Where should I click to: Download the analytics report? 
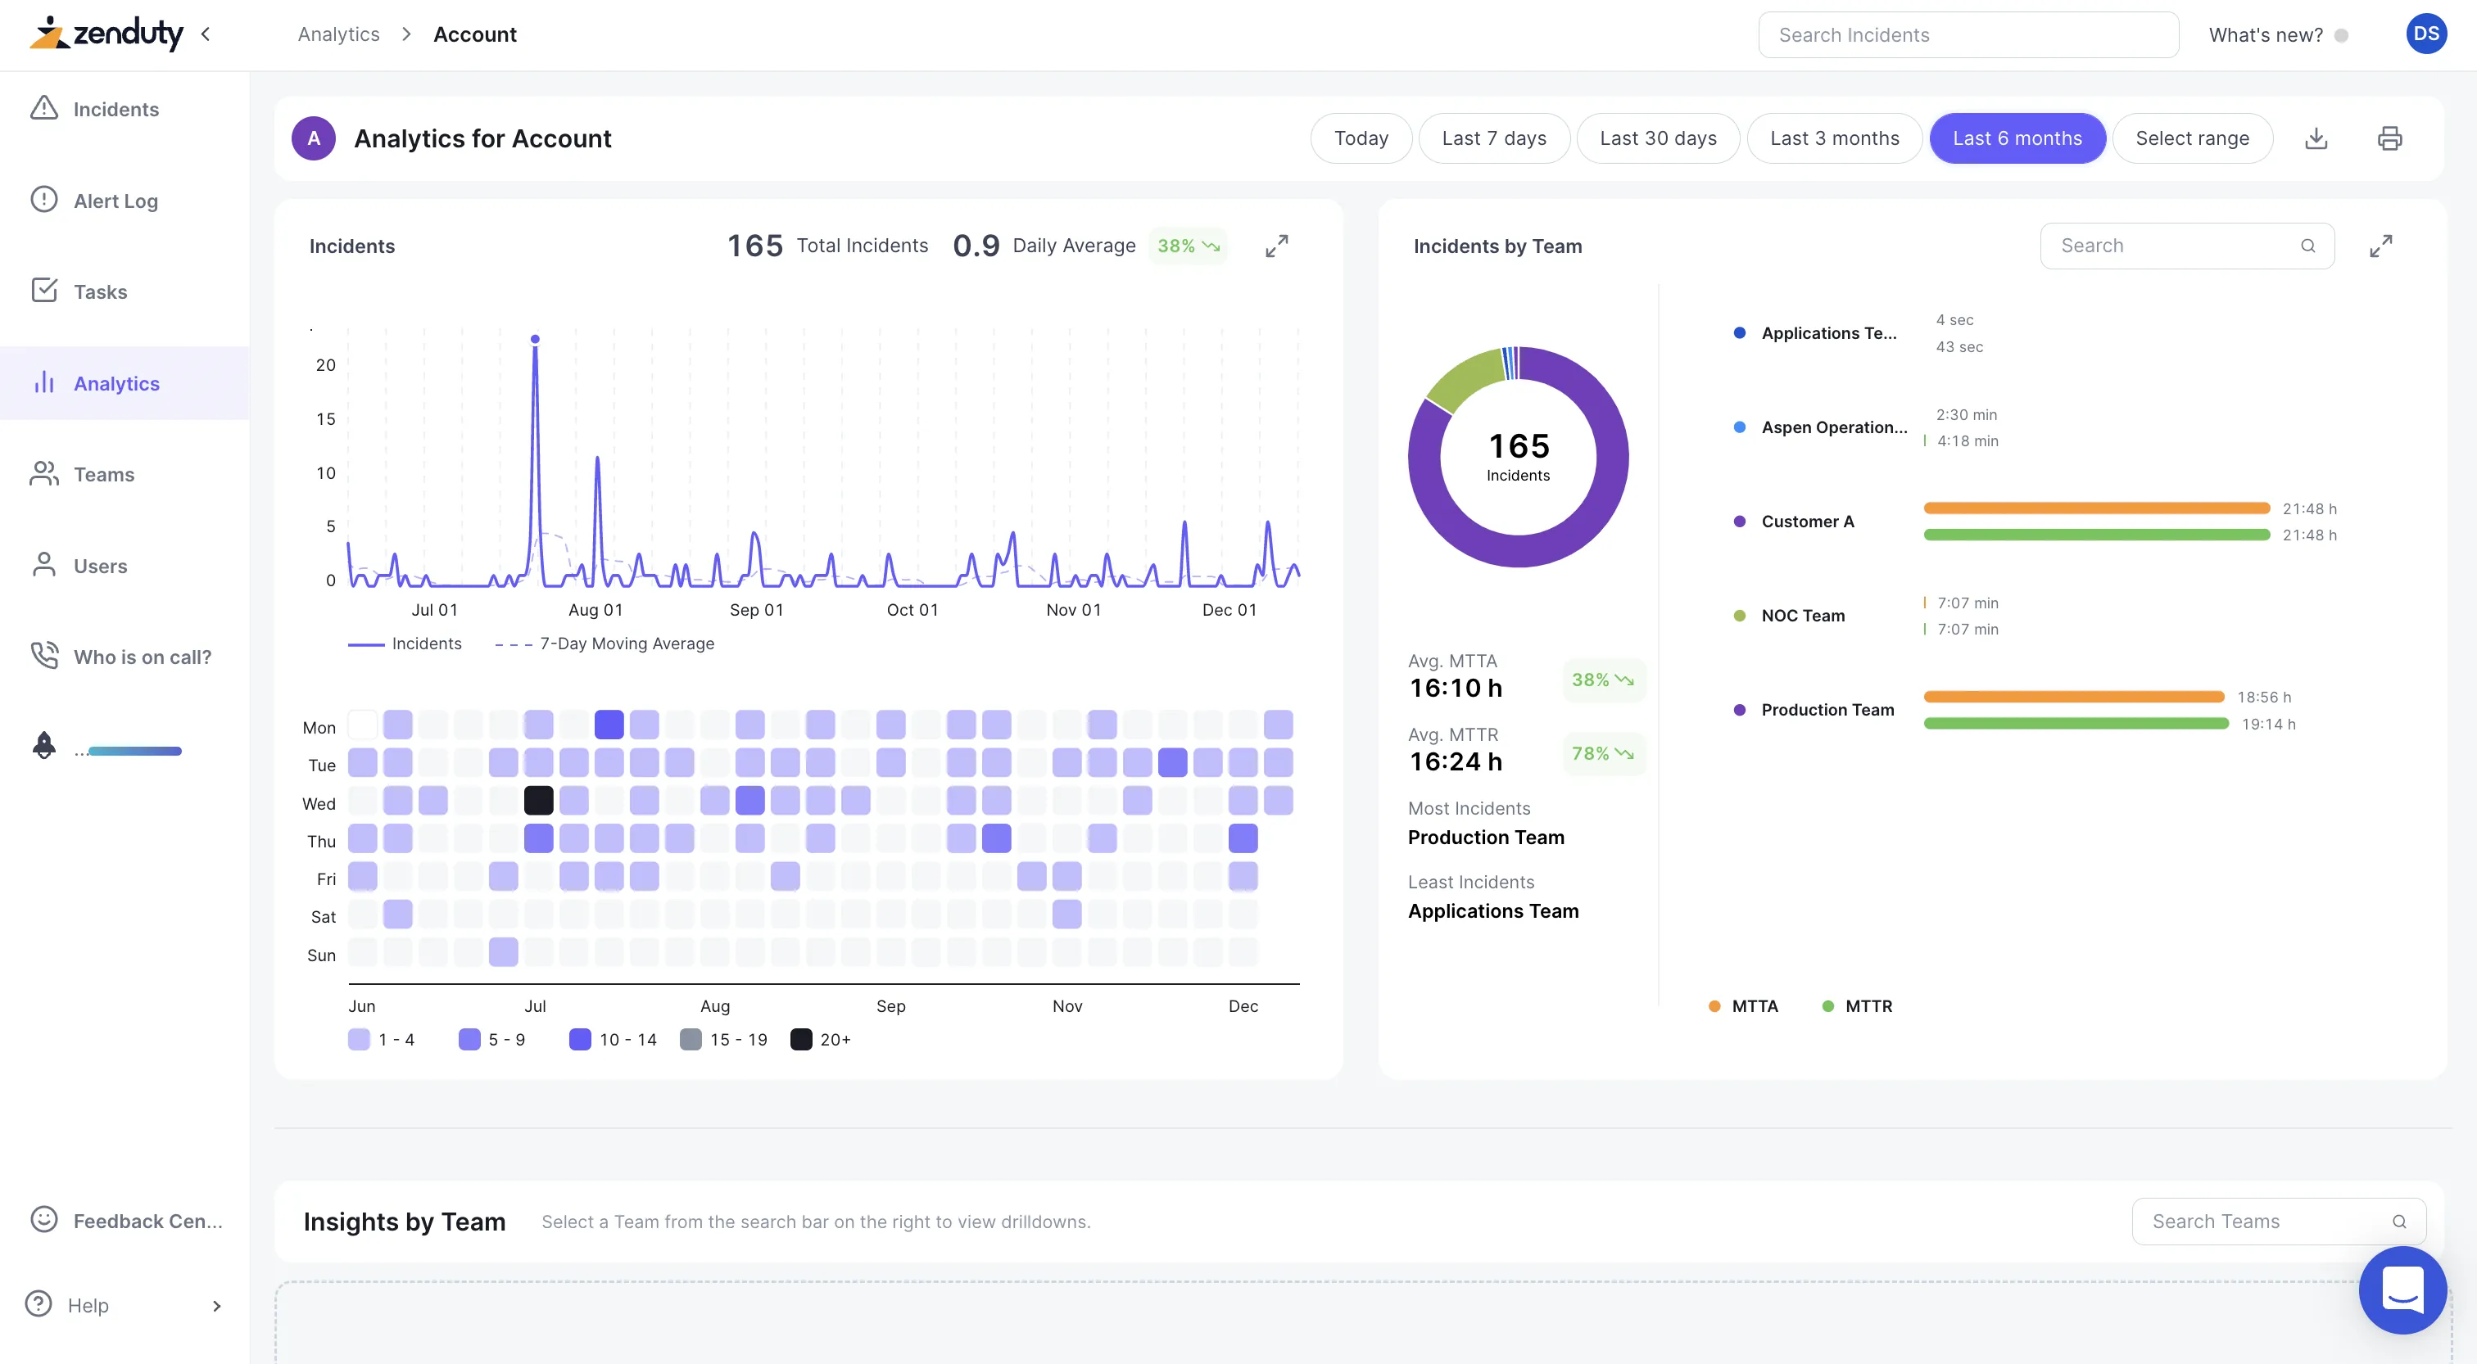click(2316, 138)
